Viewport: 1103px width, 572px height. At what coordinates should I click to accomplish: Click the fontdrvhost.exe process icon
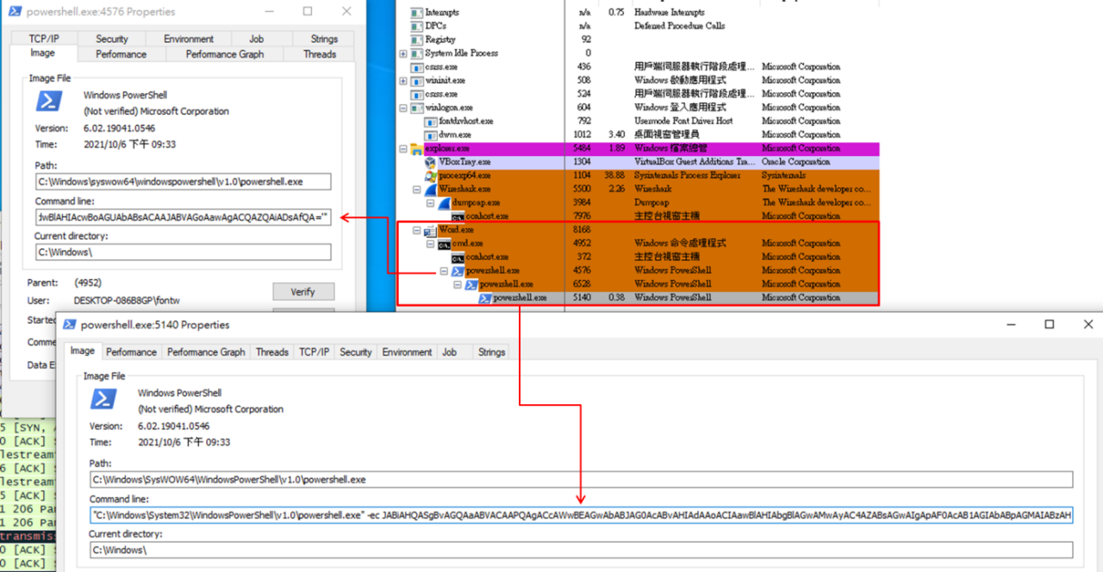point(432,121)
